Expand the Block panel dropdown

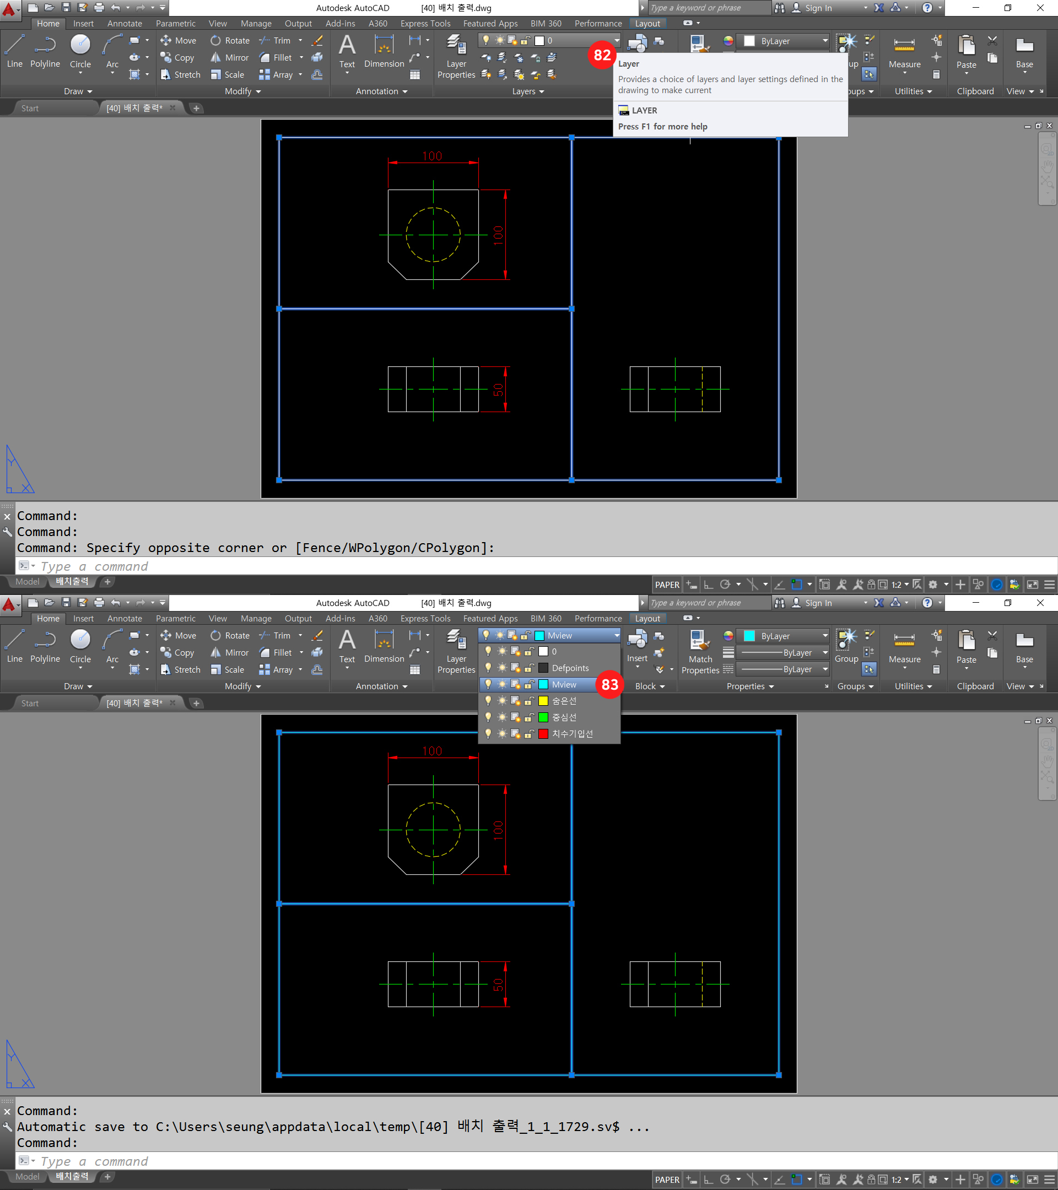point(650,686)
